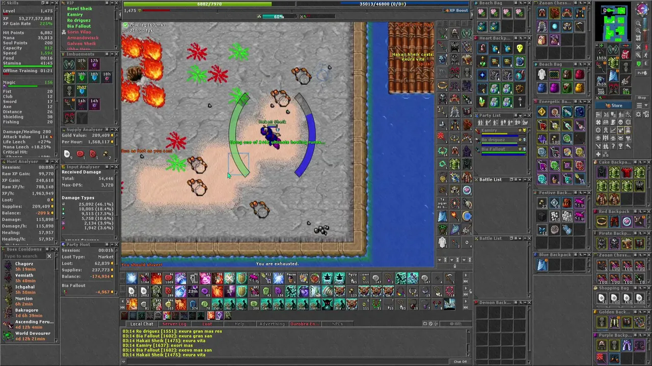
Task: Click the XP Boost button
Action: pos(455,10)
